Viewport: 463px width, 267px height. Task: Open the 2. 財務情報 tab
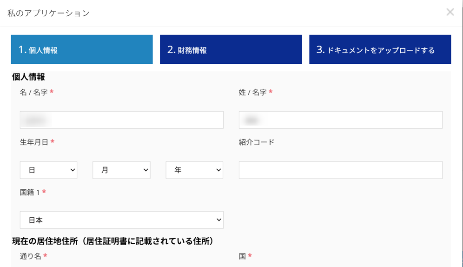coord(231,49)
